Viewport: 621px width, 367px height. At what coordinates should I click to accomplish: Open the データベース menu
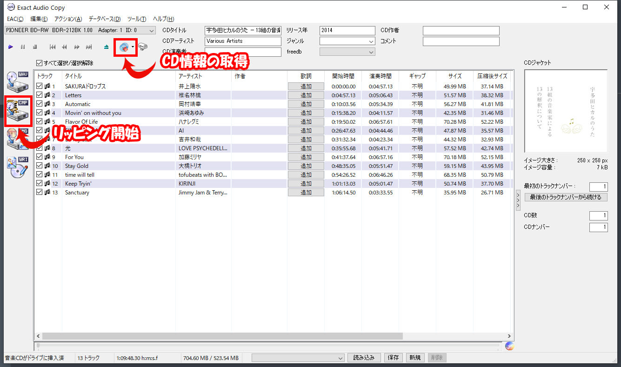click(105, 19)
